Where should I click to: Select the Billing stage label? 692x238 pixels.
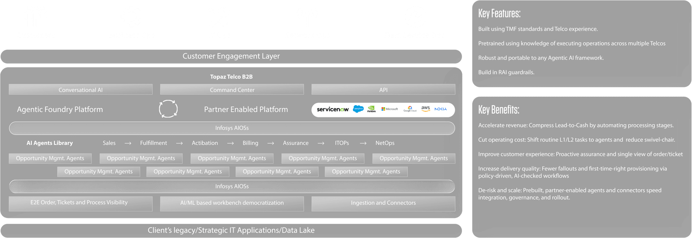coord(250,143)
